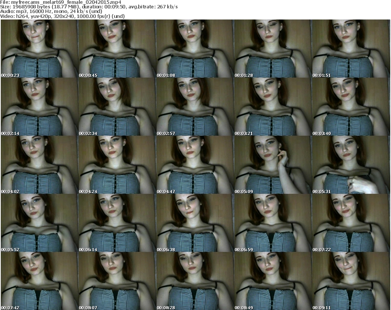Choose the thumbnail stamped 00:06:38

[x=195, y=223]
